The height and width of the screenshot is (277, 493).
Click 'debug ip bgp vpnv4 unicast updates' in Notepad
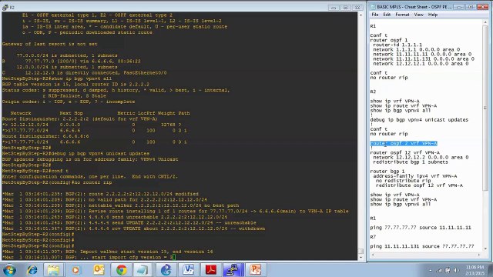[x=419, y=120]
